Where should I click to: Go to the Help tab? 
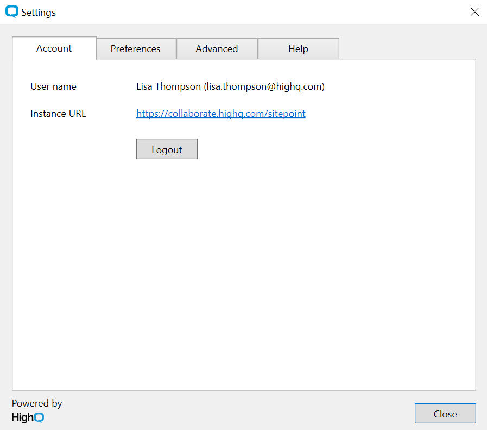298,49
